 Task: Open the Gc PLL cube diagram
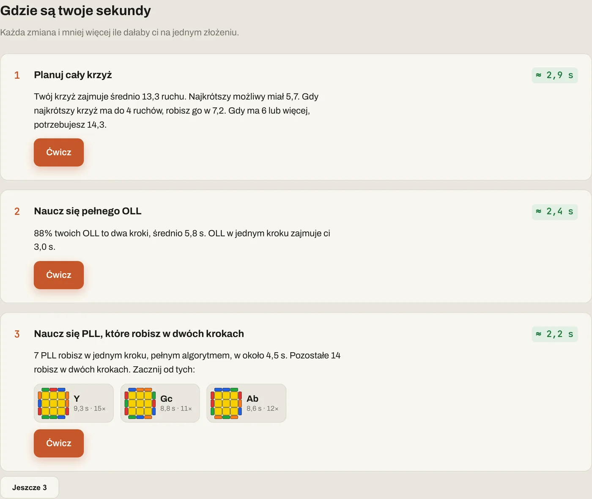(140, 403)
